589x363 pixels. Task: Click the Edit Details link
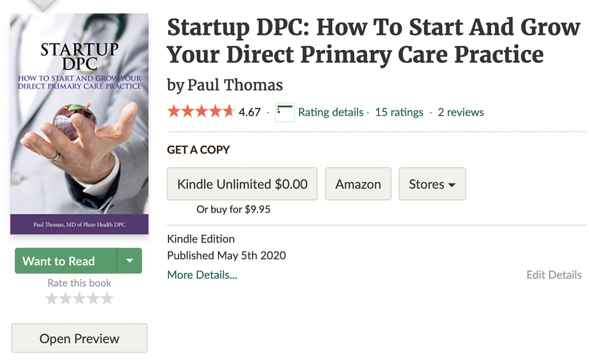pos(554,275)
